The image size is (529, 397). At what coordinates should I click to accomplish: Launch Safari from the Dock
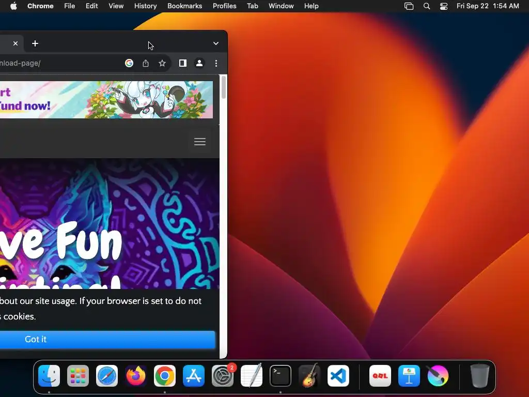[107, 376]
